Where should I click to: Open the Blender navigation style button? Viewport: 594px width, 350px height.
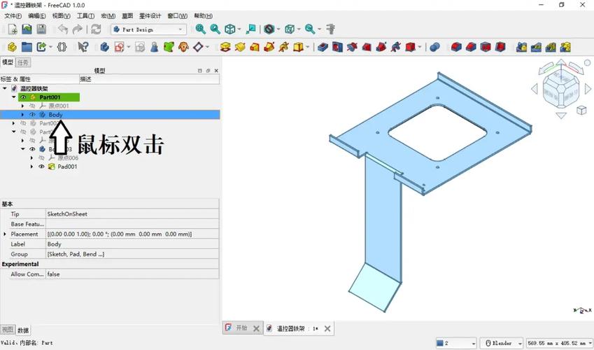click(502, 343)
